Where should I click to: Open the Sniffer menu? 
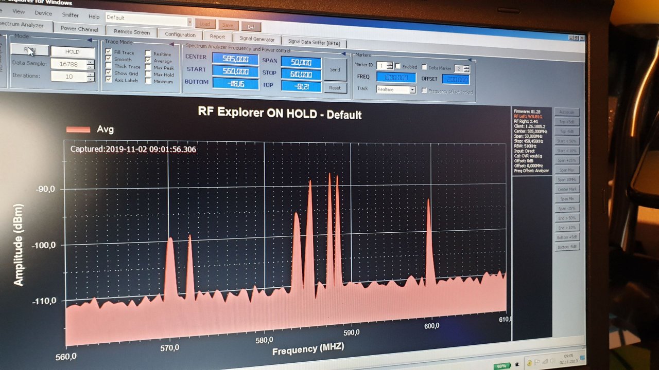point(71,15)
